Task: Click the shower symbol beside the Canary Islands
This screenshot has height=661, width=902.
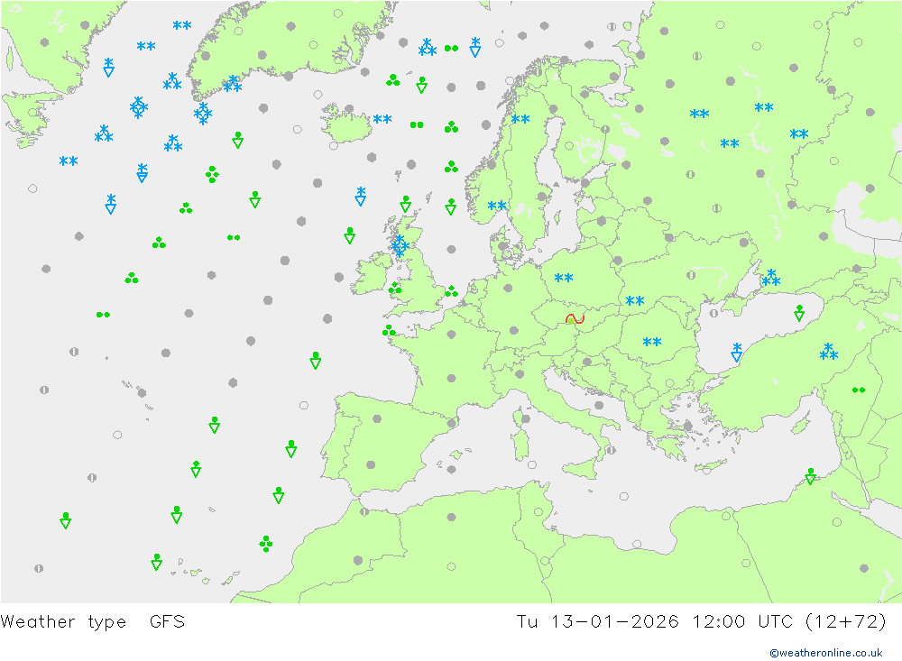Action: tap(156, 562)
